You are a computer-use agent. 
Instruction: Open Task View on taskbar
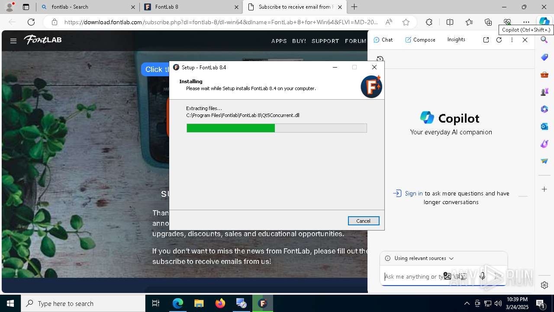[x=156, y=303]
